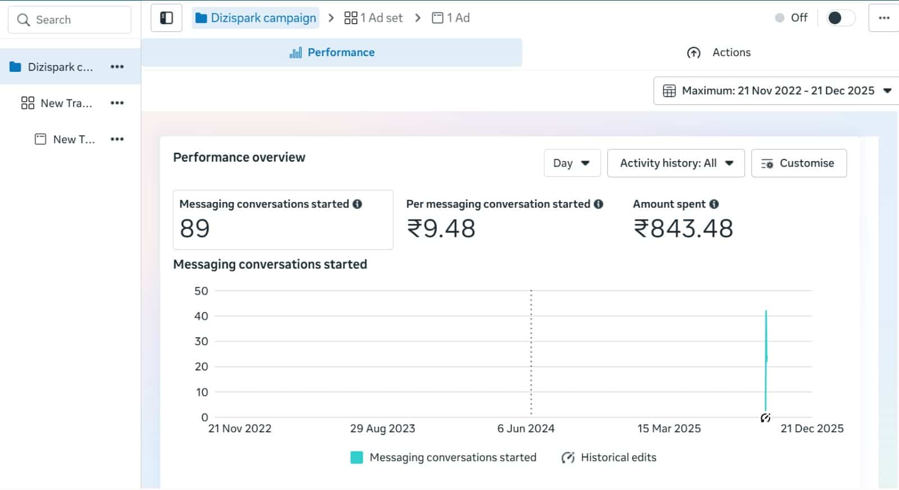The image size is (899, 490).
Task: Toggle Messaging conversations started legend series
Action: tap(443, 457)
